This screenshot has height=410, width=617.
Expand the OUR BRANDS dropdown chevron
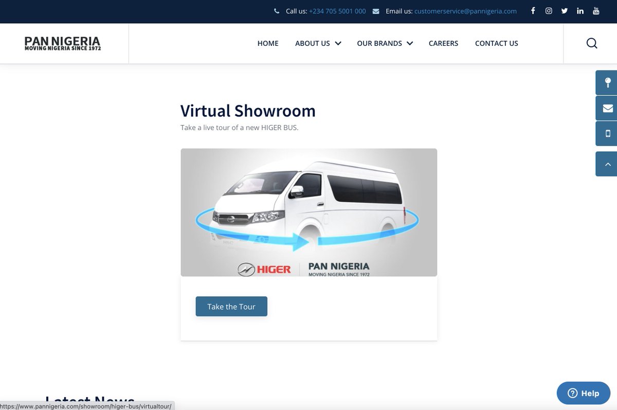(x=410, y=43)
